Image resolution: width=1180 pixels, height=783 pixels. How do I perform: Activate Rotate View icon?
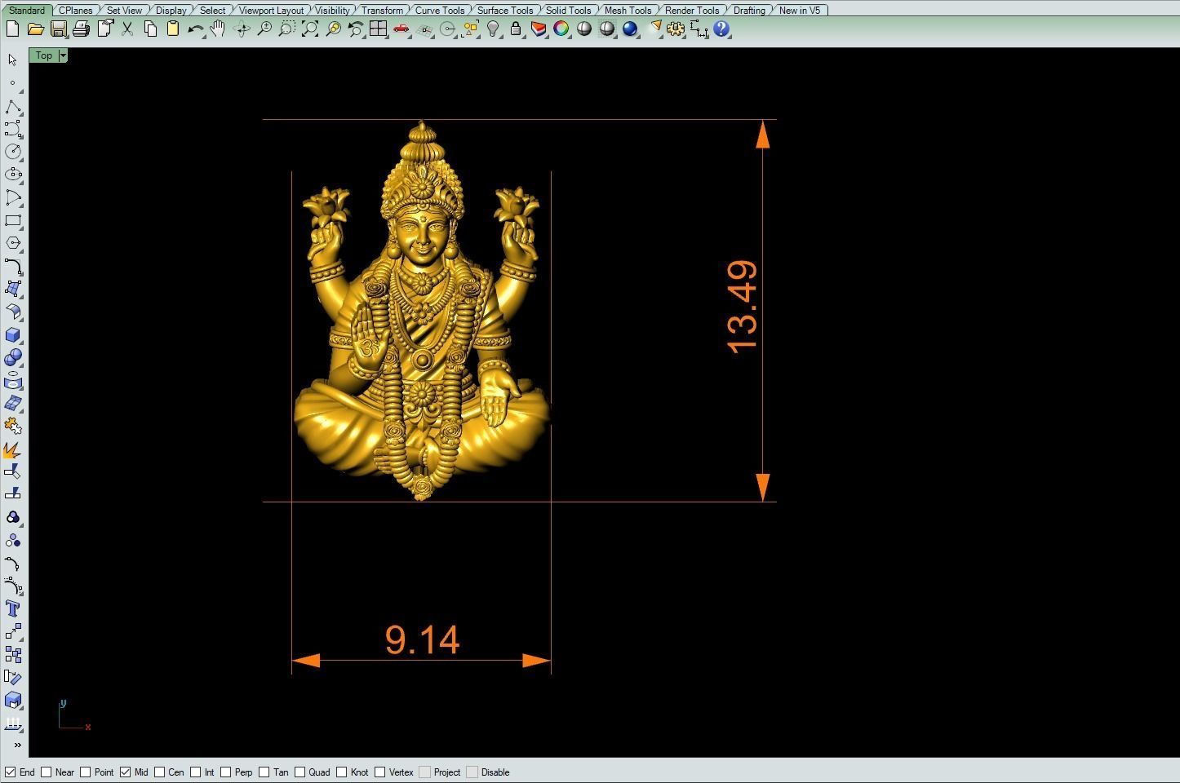[242, 29]
